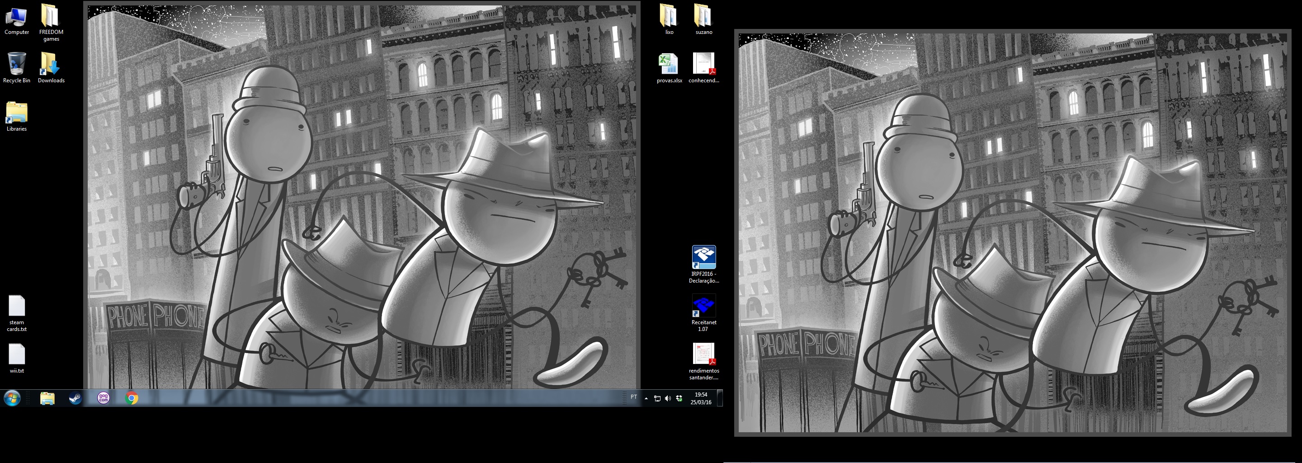Select the Libraries shortcut icon

17,116
